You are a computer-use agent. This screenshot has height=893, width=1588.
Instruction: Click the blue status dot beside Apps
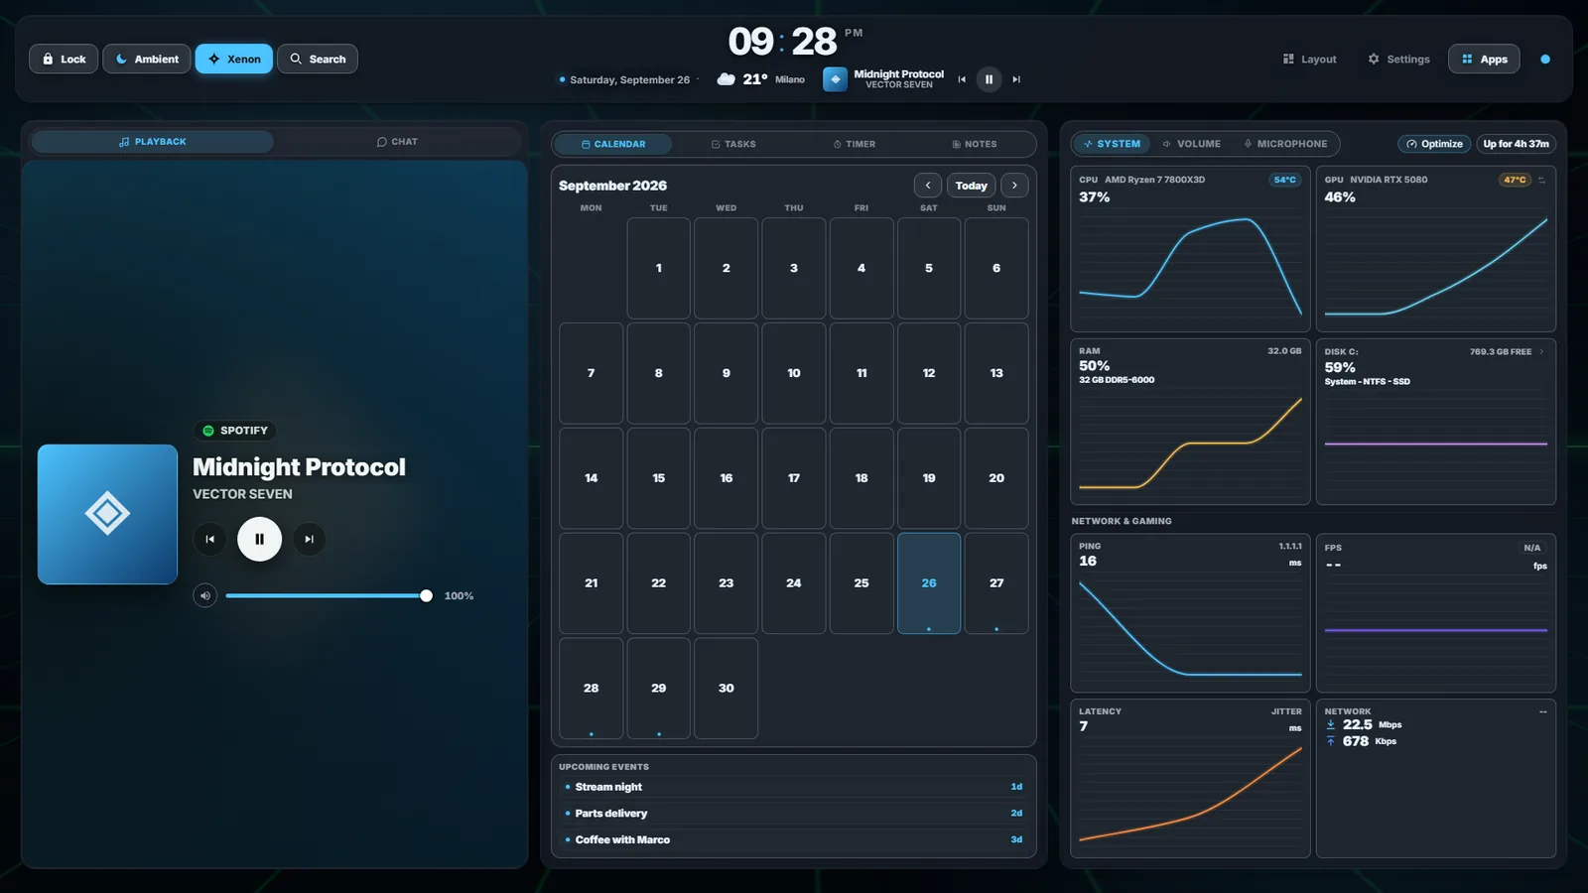click(1545, 59)
